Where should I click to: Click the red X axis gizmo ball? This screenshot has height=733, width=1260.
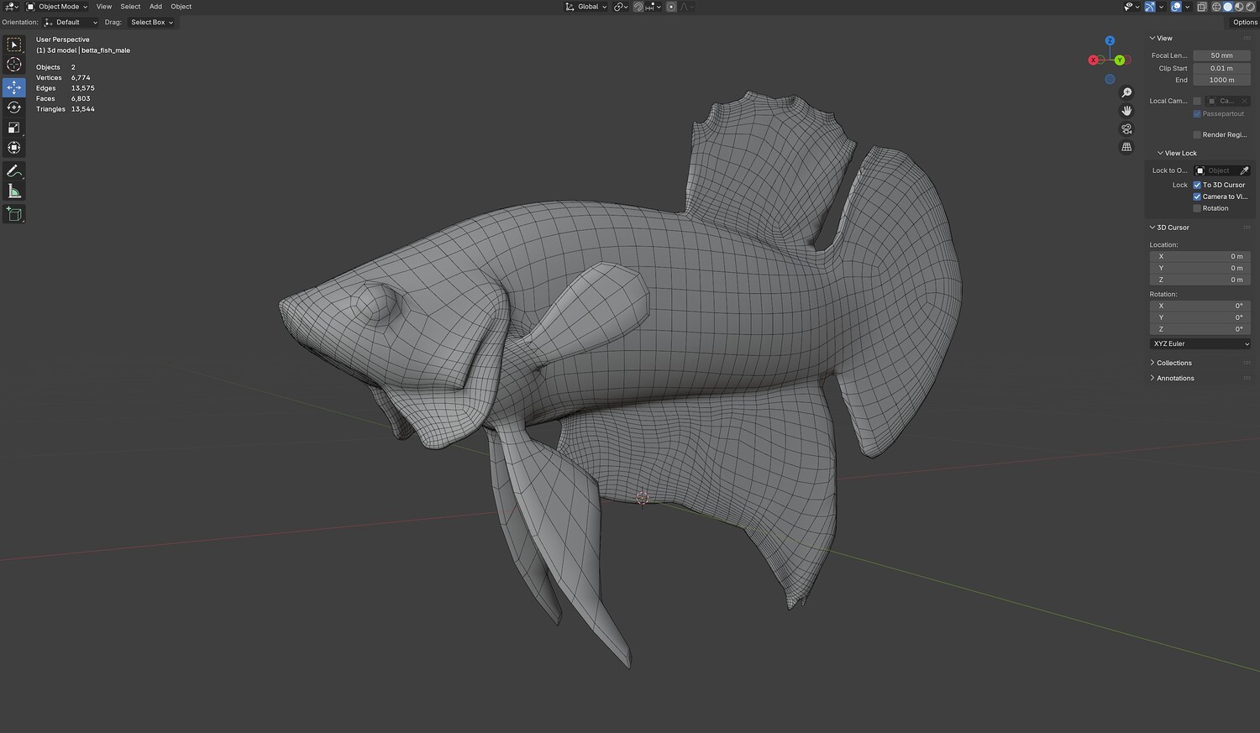1094,60
